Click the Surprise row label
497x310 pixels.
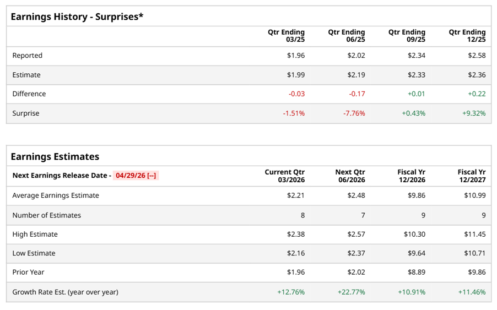pyautogui.click(x=26, y=113)
